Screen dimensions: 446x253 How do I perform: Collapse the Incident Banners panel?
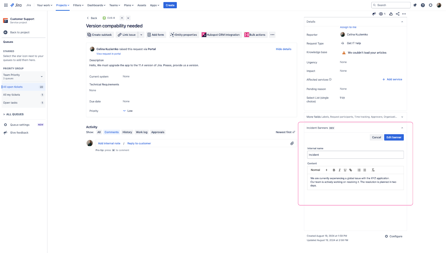(x=402, y=128)
